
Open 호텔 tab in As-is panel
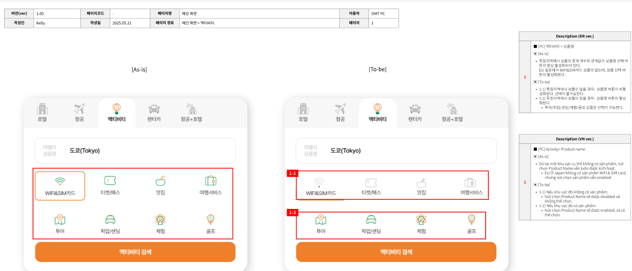pyautogui.click(x=42, y=113)
